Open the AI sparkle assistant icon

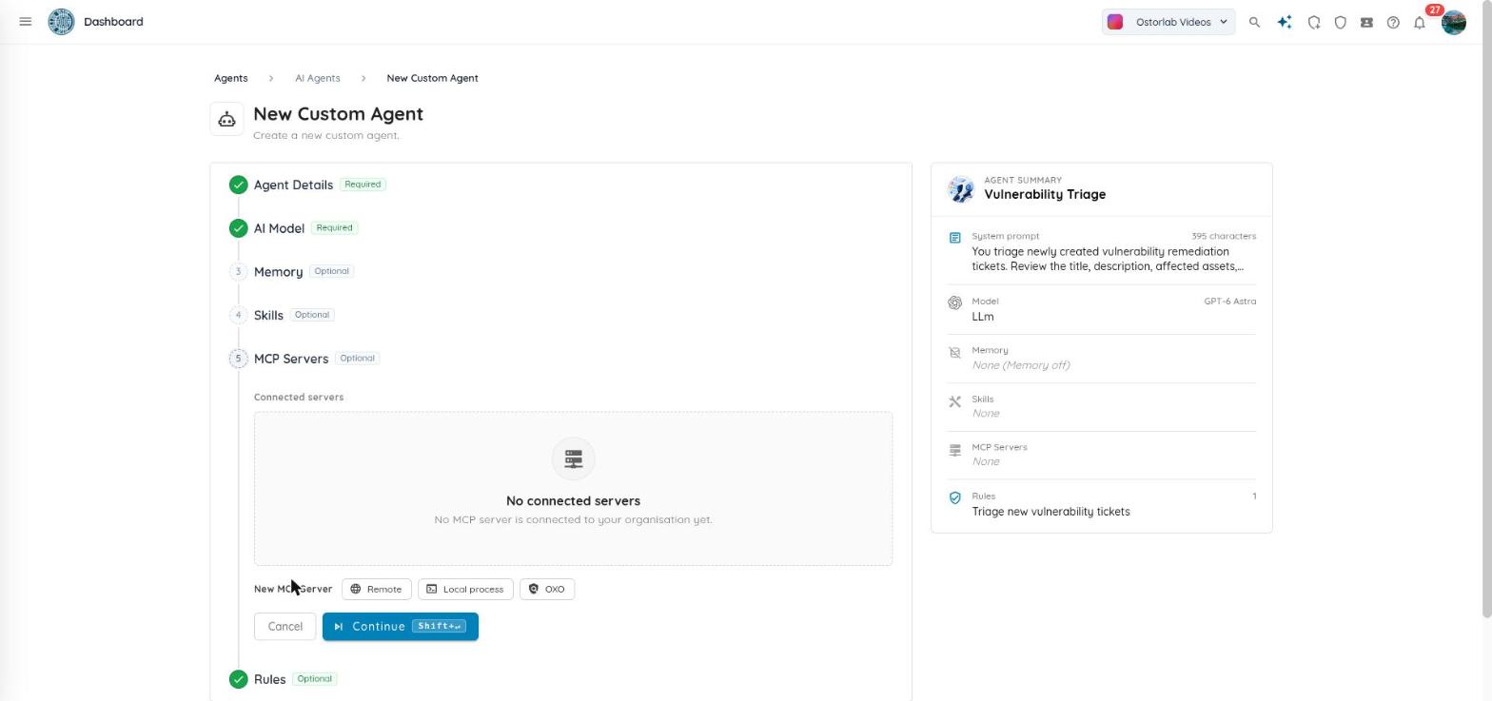(x=1285, y=22)
